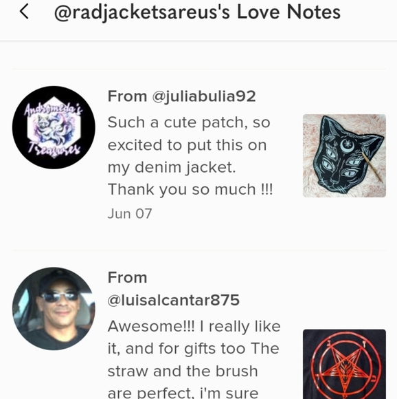This screenshot has width=397, height=399.
Task: Tap the 'Thank you so much !!!' line
Action: [x=190, y=189]
